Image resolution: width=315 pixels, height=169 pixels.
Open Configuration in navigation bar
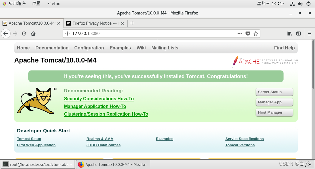(89, 48)
